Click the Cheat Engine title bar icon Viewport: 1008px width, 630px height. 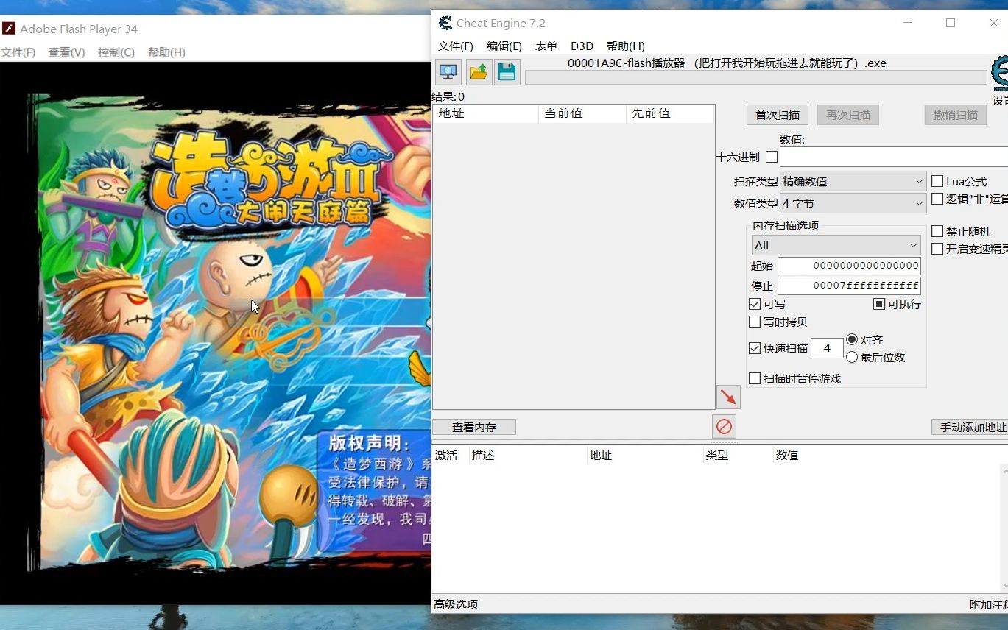(x=445, y=23)
